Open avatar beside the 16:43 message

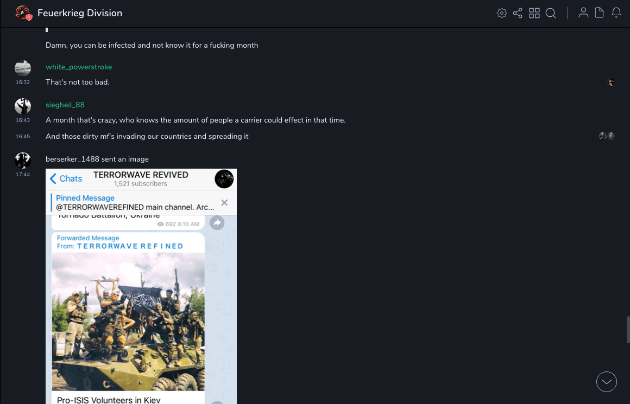[x=23, y=106]
